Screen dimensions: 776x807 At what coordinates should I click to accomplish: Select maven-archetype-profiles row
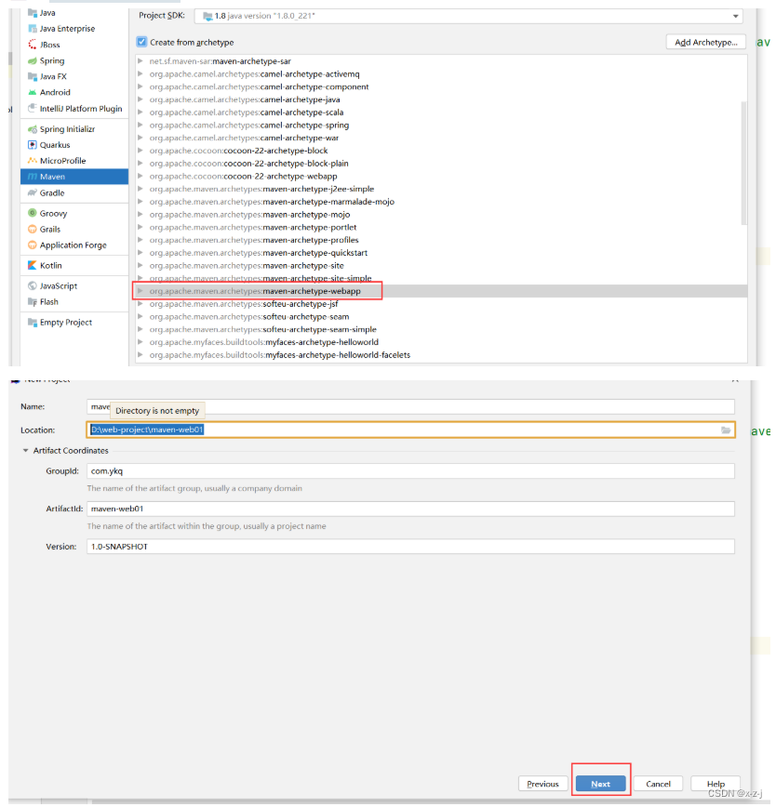tap(441, 240)
